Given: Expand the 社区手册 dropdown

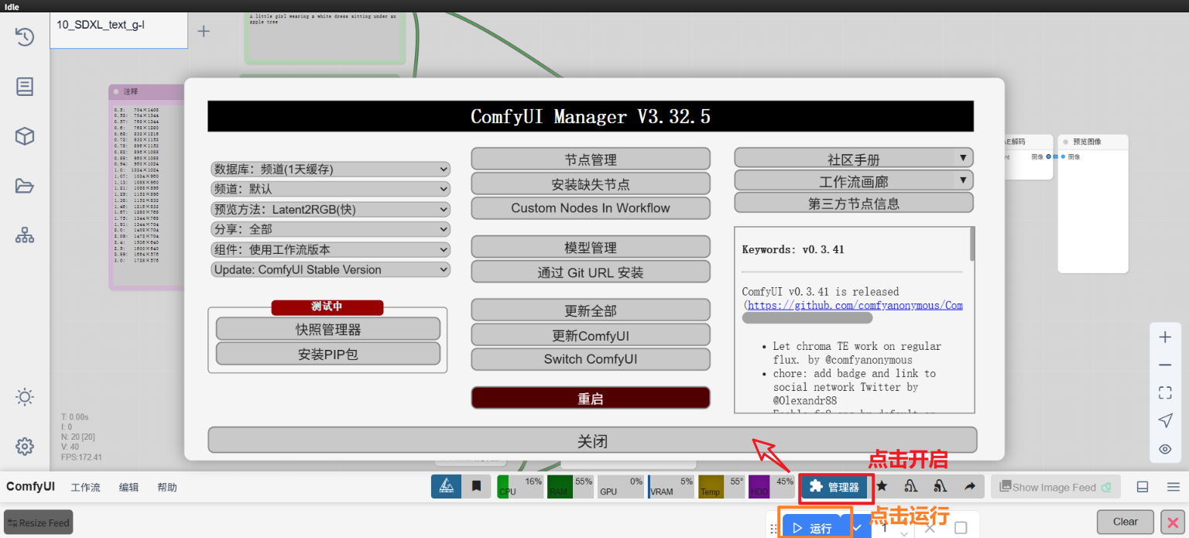Looking at the screenshot, I should click(854, 159).
